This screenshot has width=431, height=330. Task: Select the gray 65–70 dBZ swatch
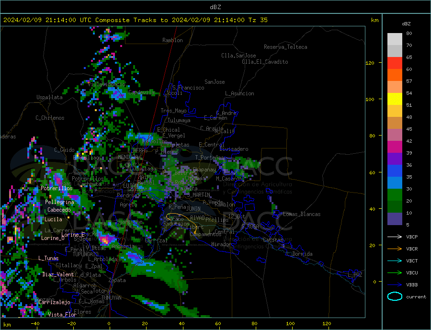(x=395, y=51)
